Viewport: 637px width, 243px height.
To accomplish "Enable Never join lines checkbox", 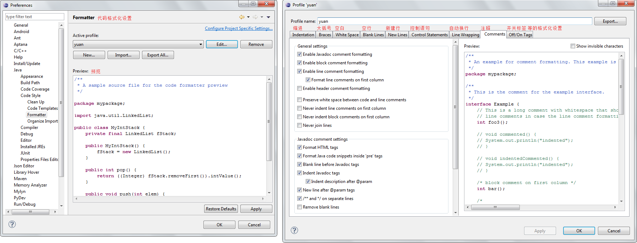I will [x=300, y=125].
